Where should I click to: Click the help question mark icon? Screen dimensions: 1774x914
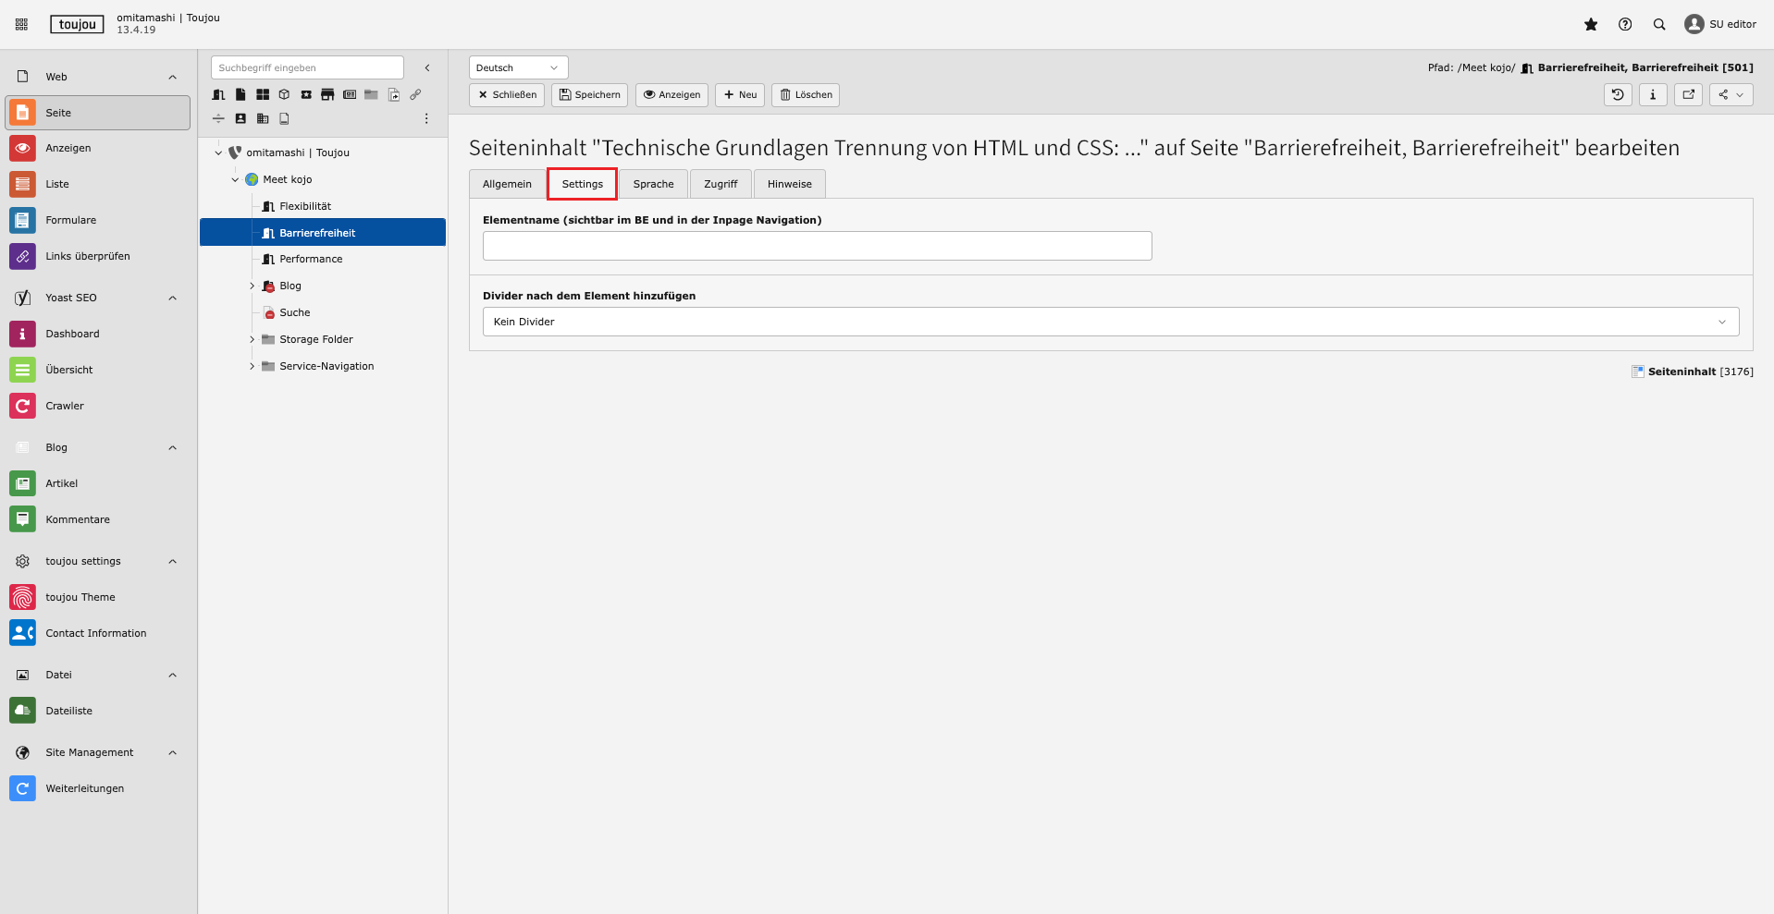[1625, 25]
